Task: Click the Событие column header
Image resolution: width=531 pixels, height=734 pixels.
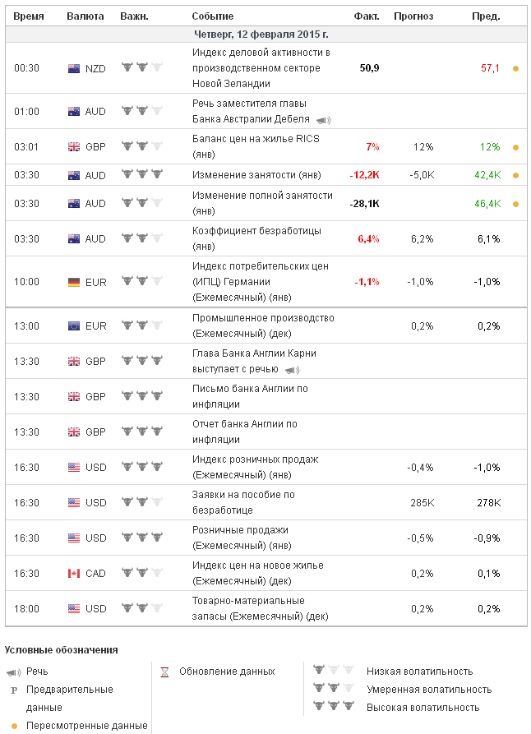Action: [x=212, y=16]
